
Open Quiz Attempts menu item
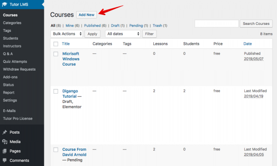(x=15, y=62)
